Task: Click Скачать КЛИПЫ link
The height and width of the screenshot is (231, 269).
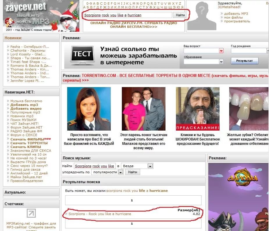Action: coord(26,147)
